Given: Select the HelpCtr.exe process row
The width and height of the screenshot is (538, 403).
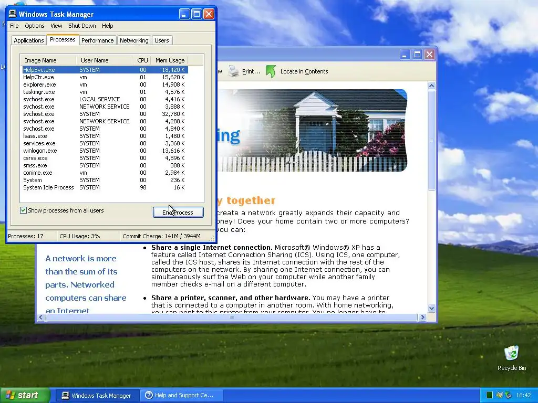Looking at the screenshot, I should click(105, 77).
